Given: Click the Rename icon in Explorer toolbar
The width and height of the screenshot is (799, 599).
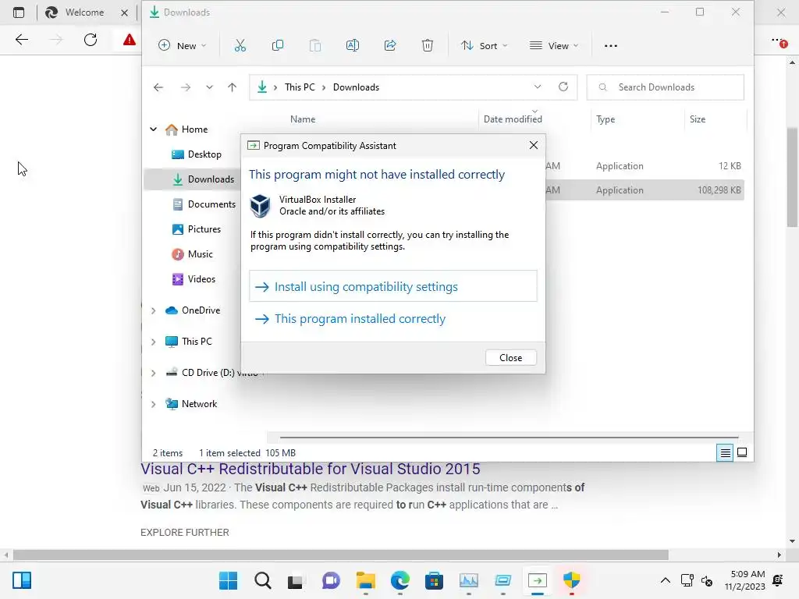Looking at the screenshot, I should pos(353,46).
